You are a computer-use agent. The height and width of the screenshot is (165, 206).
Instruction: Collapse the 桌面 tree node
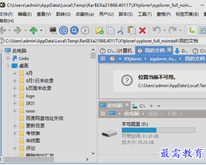coord(8,66)
